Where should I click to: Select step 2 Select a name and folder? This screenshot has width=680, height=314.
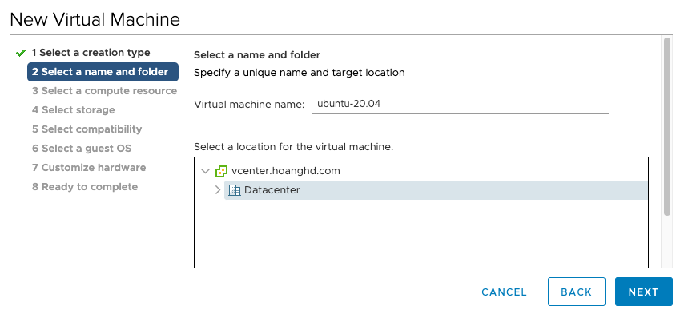pos(103,72)
